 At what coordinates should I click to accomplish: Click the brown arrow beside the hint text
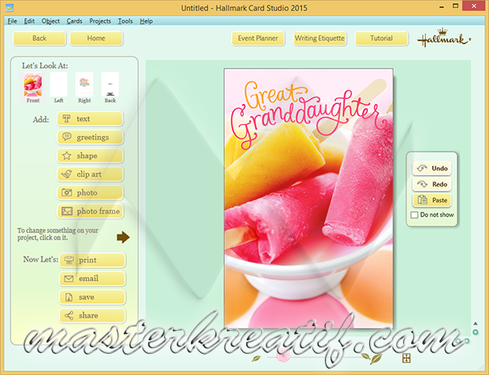pos(123,237)
